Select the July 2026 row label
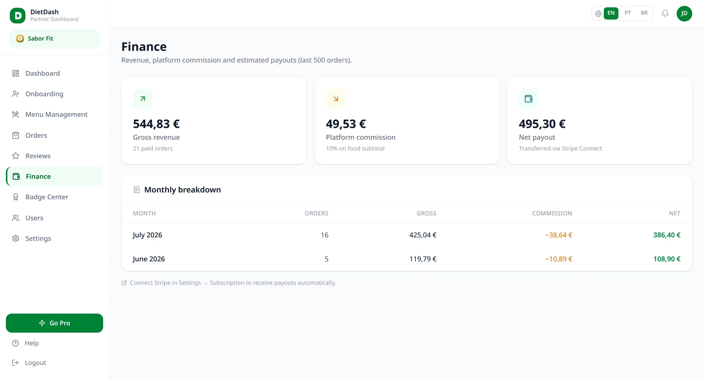Image resolution: width=704 pixels, height=381 pixels. 147,235
